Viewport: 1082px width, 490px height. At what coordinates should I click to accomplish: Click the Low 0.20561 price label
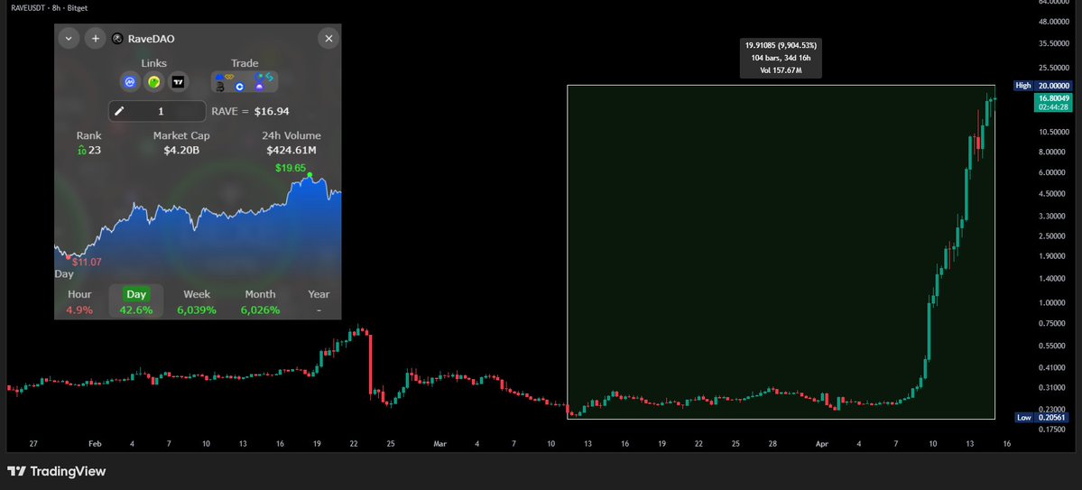pyautogui.click(x=1042, y=418)
